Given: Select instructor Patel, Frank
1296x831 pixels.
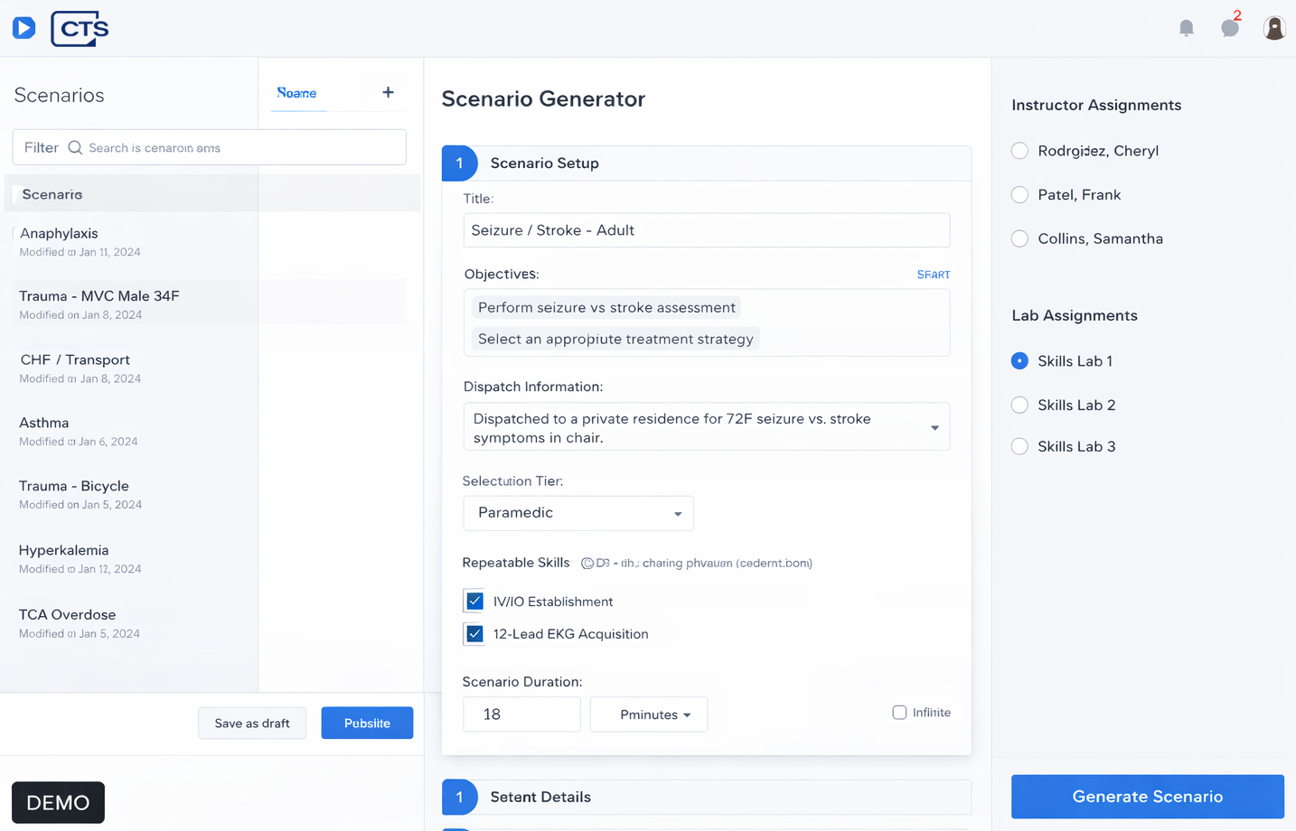Looking at the screenshot, I should click(1019, 195).
